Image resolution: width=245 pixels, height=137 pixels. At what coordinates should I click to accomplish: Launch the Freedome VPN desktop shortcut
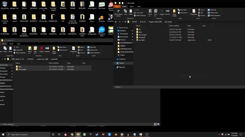(x=102, y=32)
